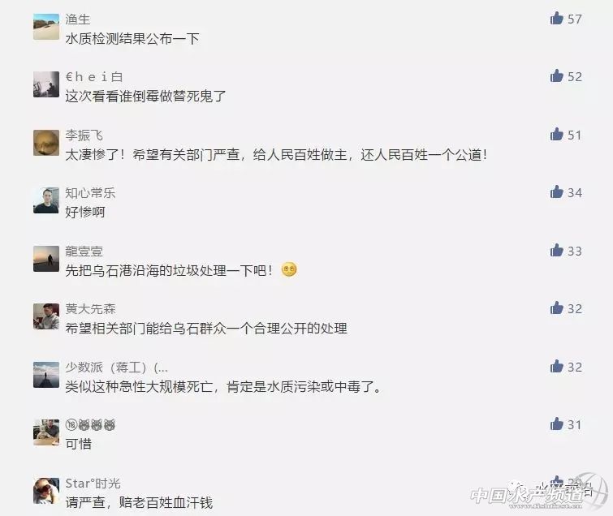Like 李振飞's comment showing 51
The image size is (613, 516).
pyautogui.click(x=556, y=134)
